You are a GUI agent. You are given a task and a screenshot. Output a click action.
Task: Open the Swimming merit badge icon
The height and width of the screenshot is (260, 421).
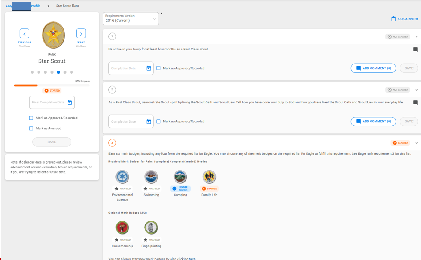pos(151,177)
